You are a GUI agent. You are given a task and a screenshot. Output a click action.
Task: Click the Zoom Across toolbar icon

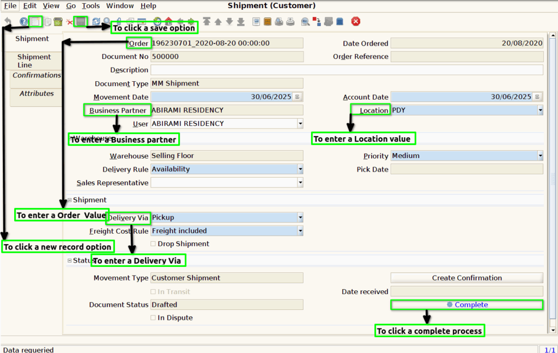tap(305, 22)
